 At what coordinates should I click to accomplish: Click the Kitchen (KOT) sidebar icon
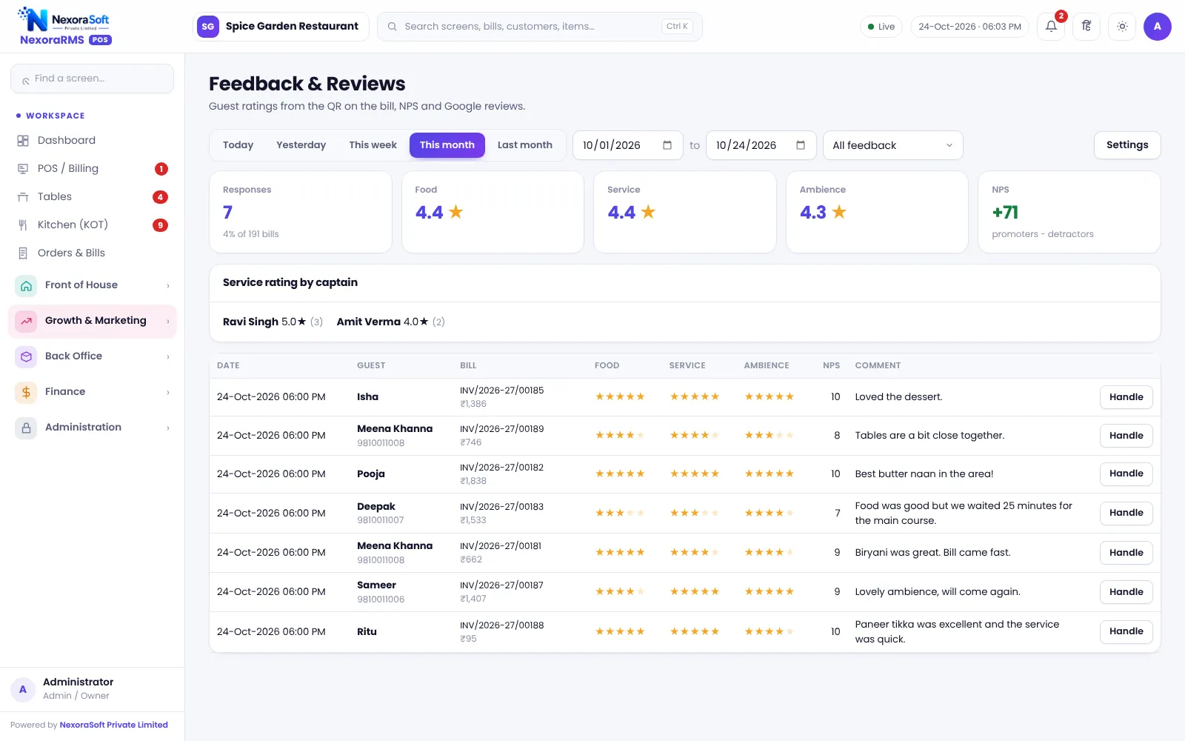coord(23,225)
